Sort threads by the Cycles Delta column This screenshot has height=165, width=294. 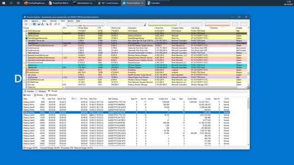coord(192,99)
